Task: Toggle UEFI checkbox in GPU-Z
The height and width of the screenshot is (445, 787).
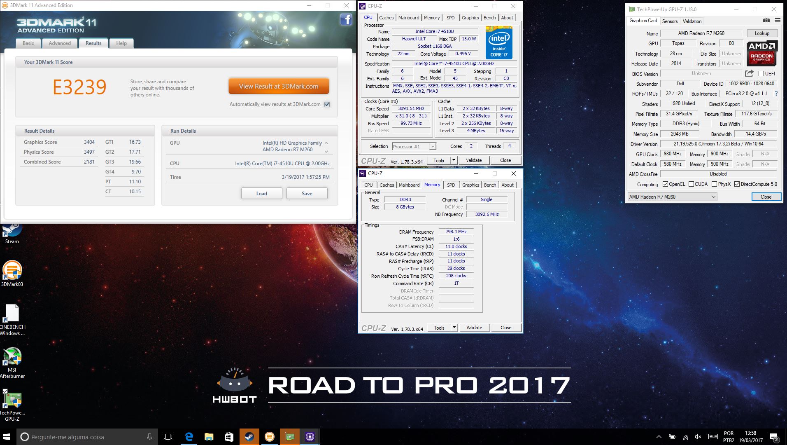Action: [761, 74]
